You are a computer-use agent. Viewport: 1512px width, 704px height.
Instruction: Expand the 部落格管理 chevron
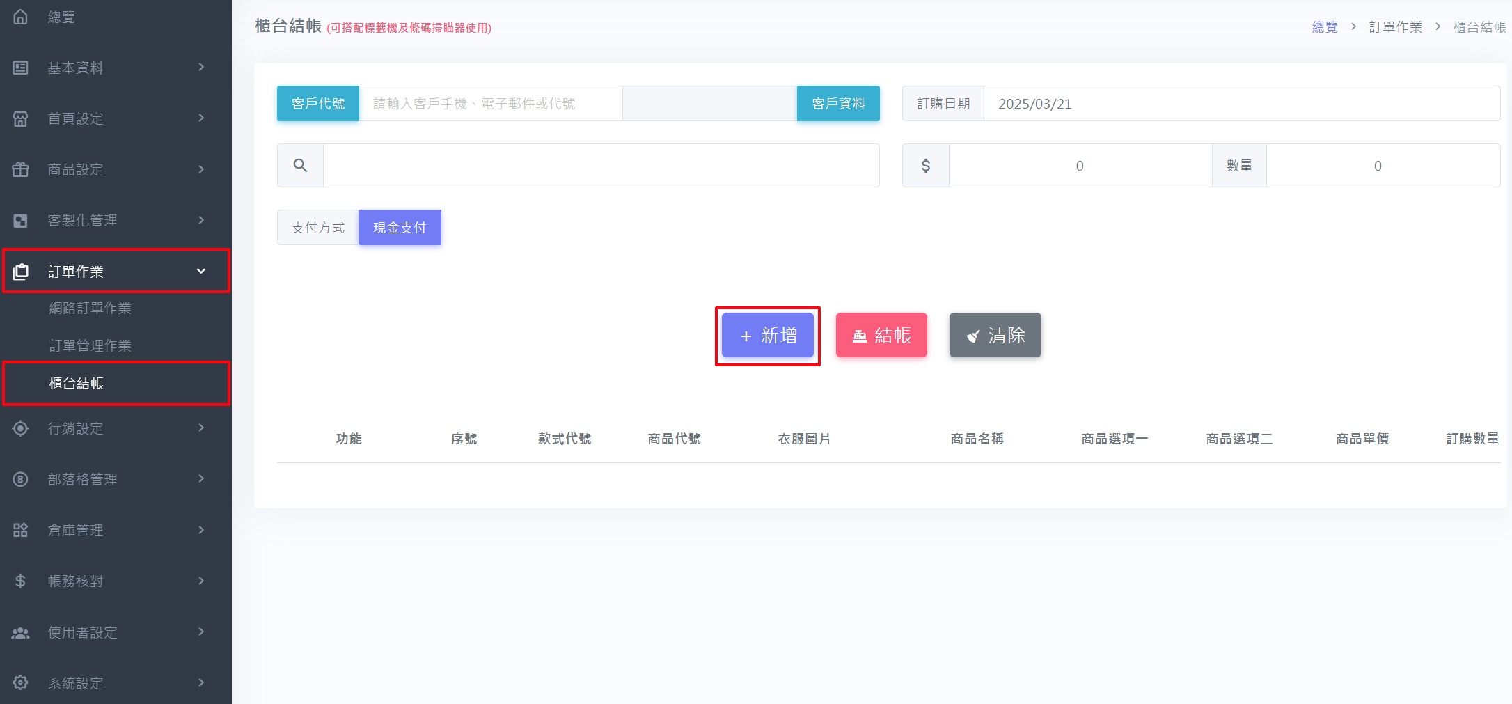(201, 479)
